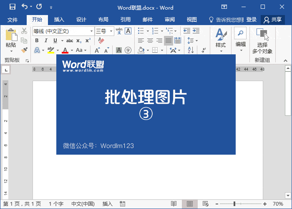
Task: Open the 文件 tab
Action: point(13,20)
